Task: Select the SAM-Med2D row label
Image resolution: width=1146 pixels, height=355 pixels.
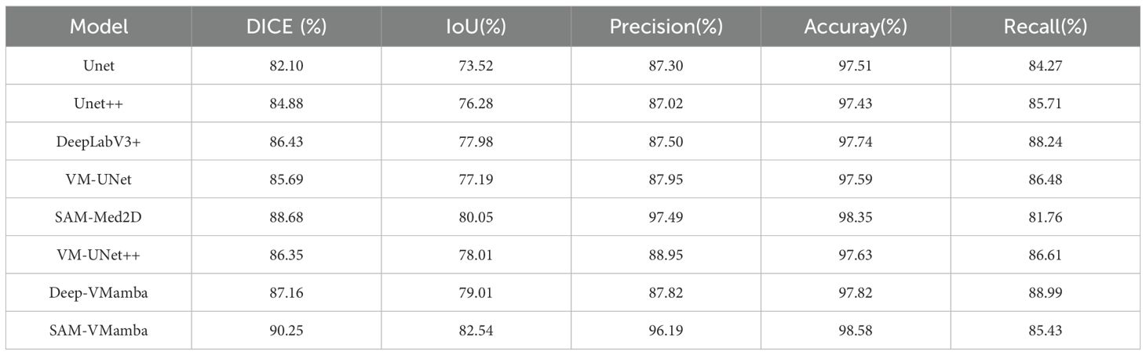Action: pos(99,217)
